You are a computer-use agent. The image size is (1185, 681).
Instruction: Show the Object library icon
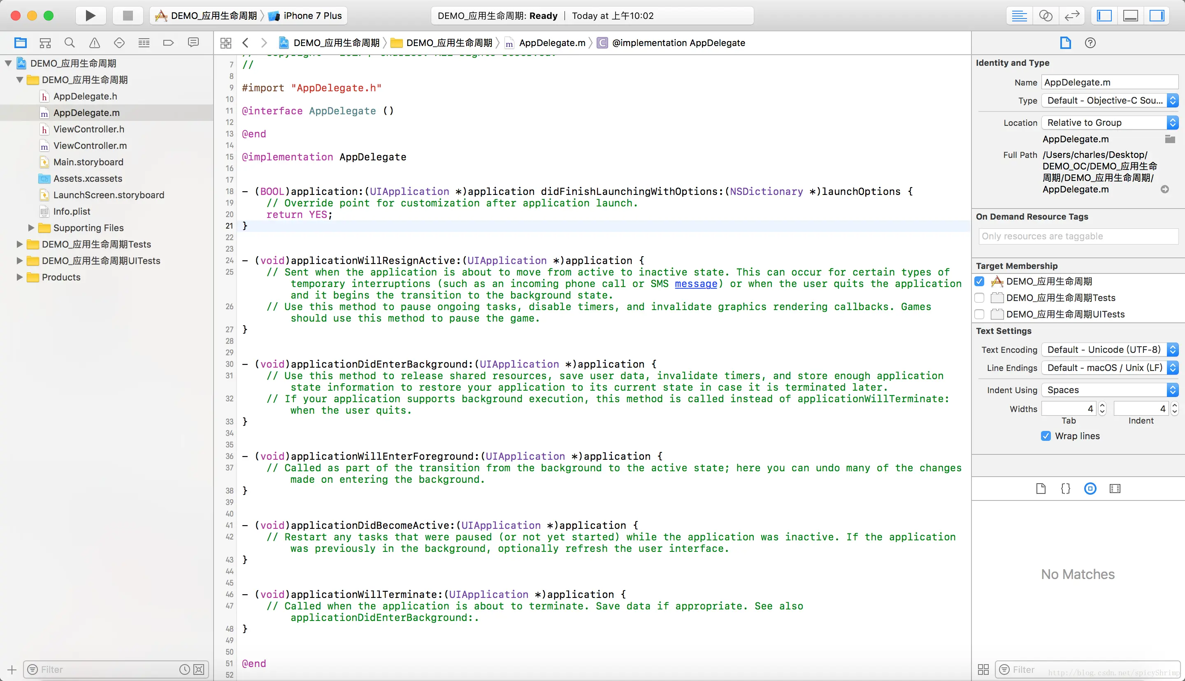pyautogui.click(x=1090, y=489)
